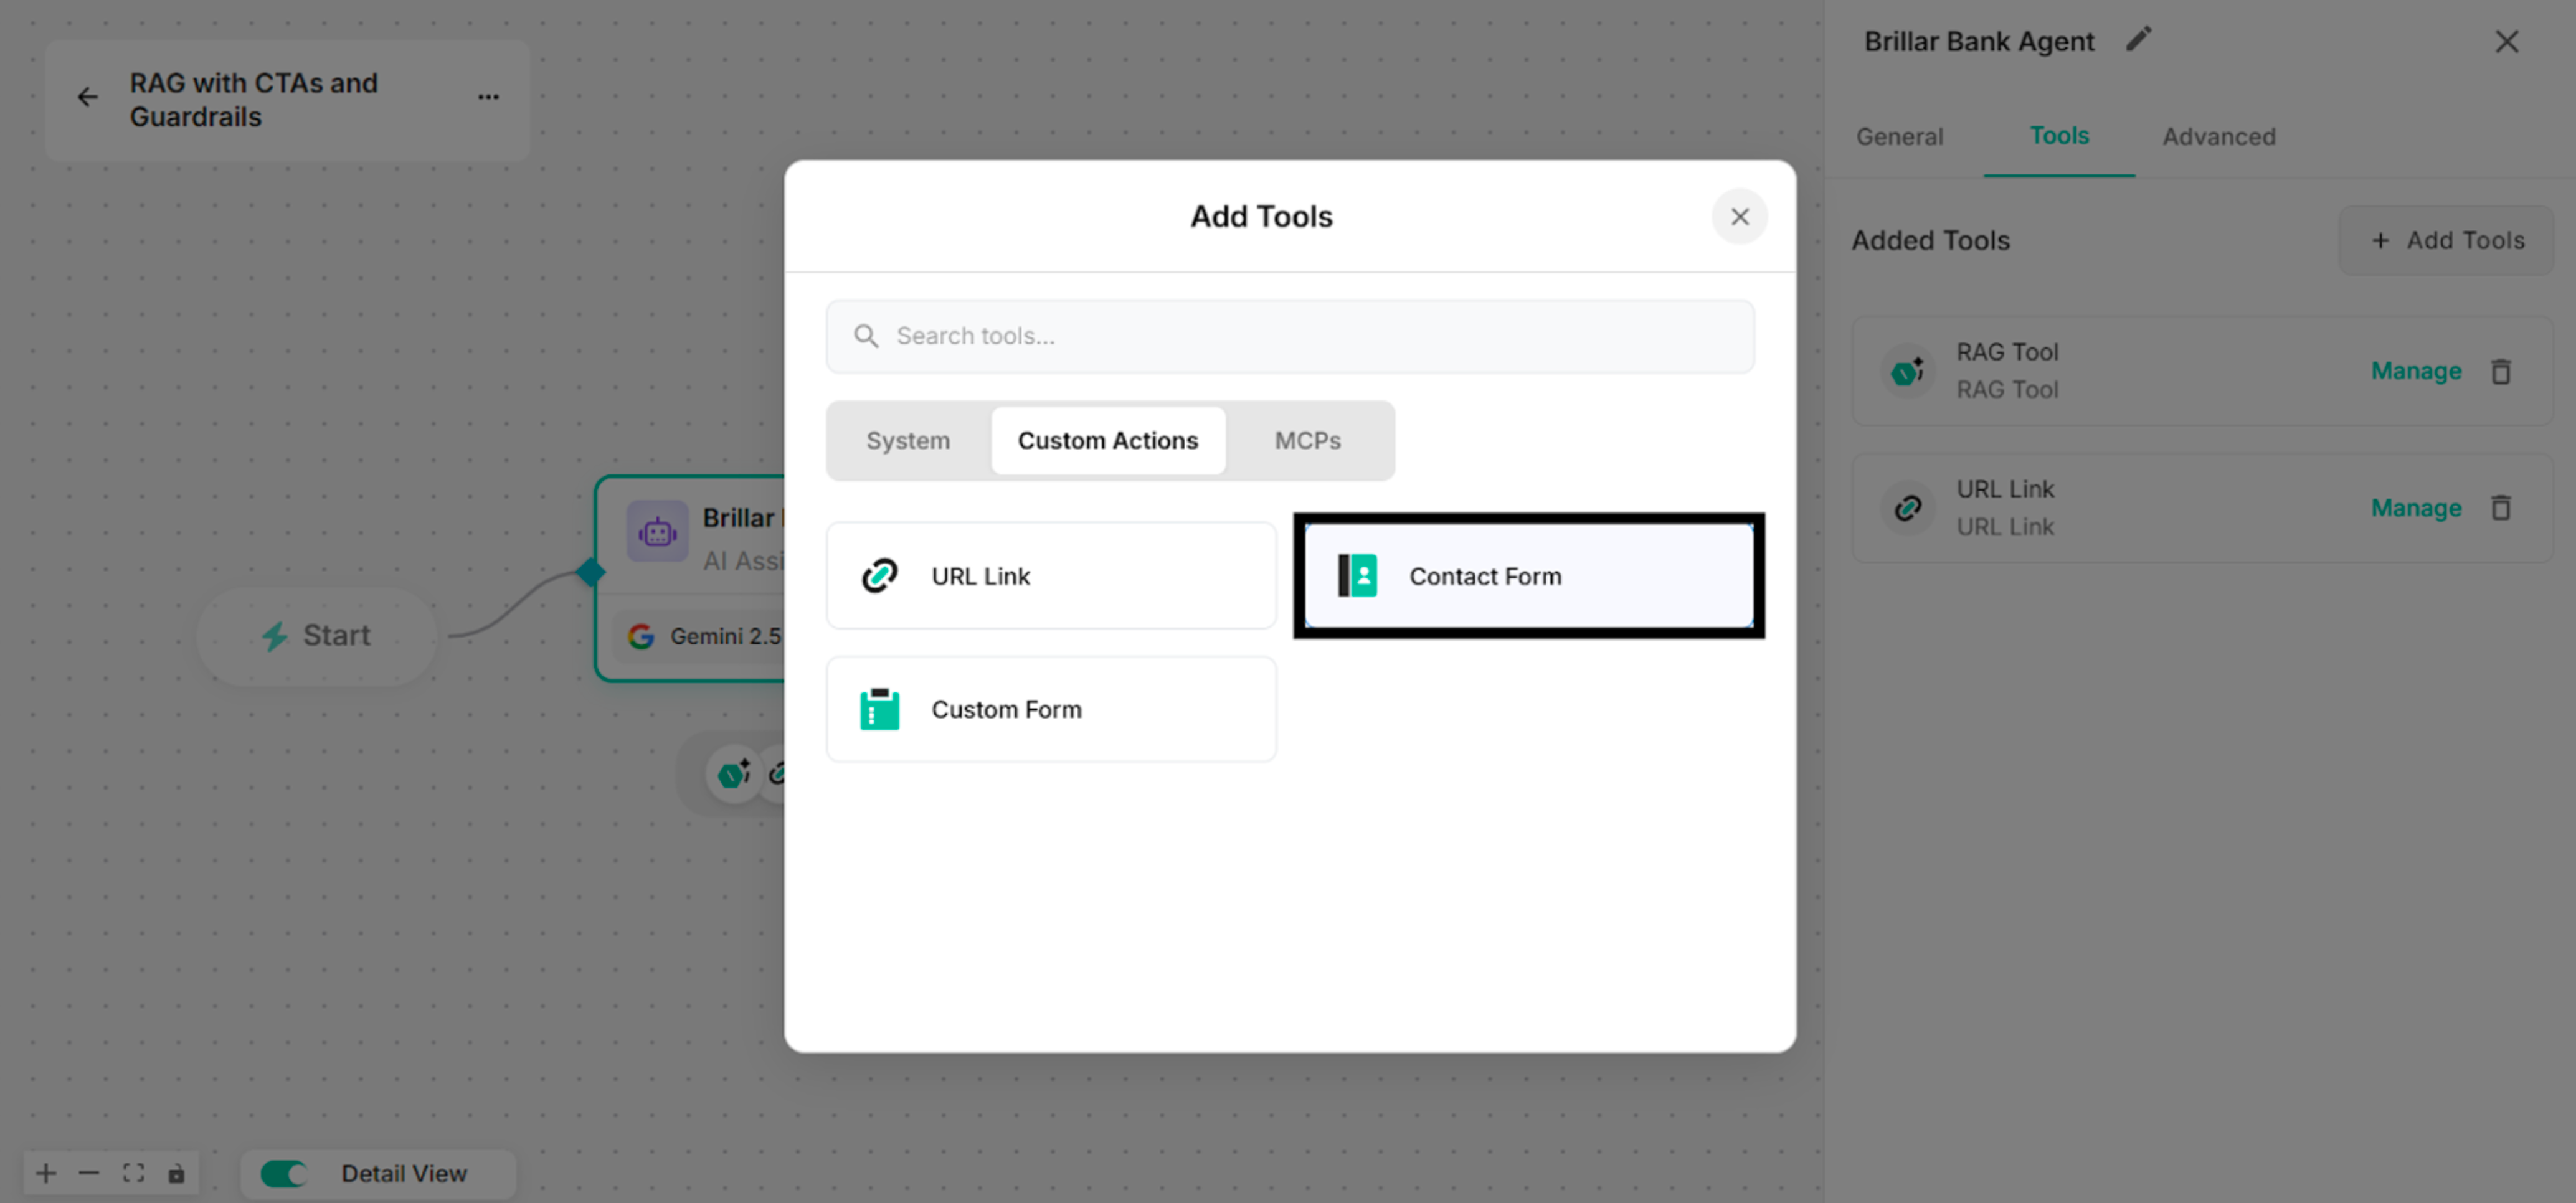Screen dimensions: 2576x1203
Task: Click the hexagon icon on RAG Tool entry
Action: tap(1907, 371)
